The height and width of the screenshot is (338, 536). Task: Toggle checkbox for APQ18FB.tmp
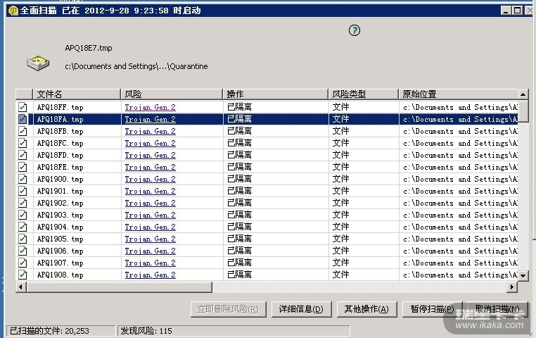click(x=23, y=132)
